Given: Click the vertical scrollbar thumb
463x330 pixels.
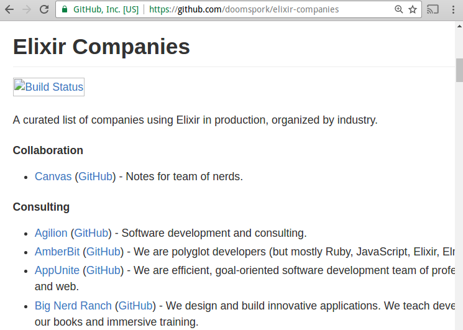Looking at the screenshot, I should pos(459,70).
